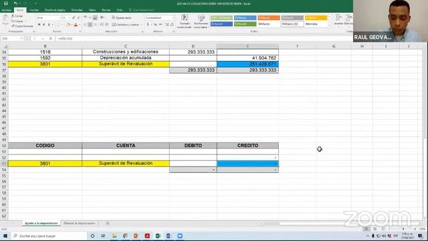This screenshot has height=241, width=428.
Task: Switch to Page Layout view in status bar
Action: pos(375,229)
